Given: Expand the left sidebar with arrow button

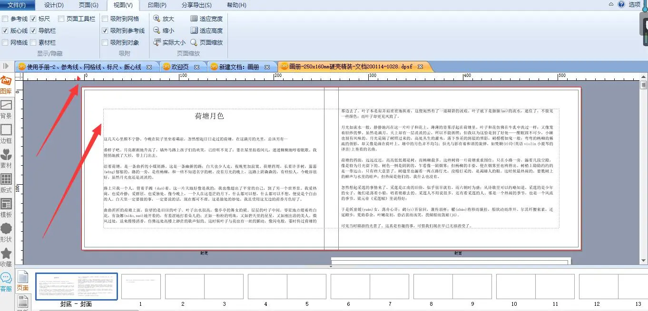Looking at the screenshot, I should [6, 66].
